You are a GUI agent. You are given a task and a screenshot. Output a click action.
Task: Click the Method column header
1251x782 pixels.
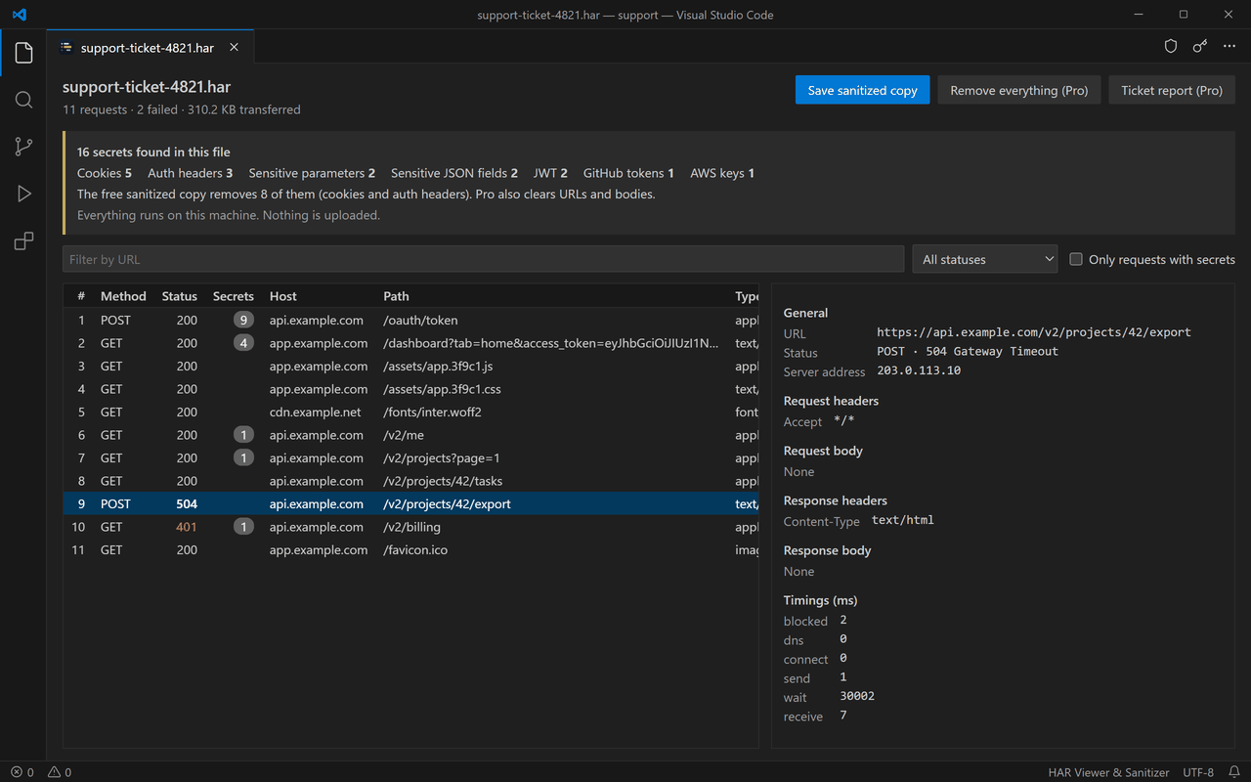(x=123, y=296)
